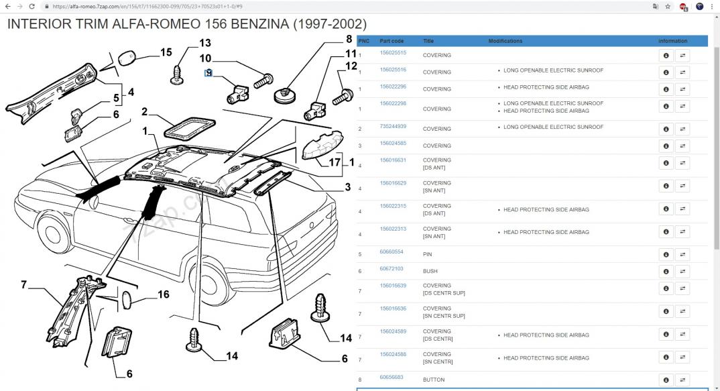The width and height of the screenshot is (720, 391).
Task: Click info icon for part 156022315
Action: 666,209
